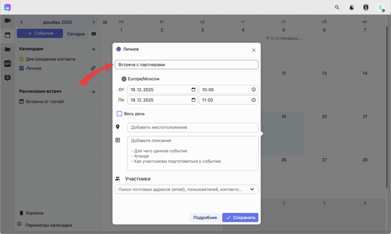Click the Подробнее button
Screen dimensions: 391x234
point(205,218)
